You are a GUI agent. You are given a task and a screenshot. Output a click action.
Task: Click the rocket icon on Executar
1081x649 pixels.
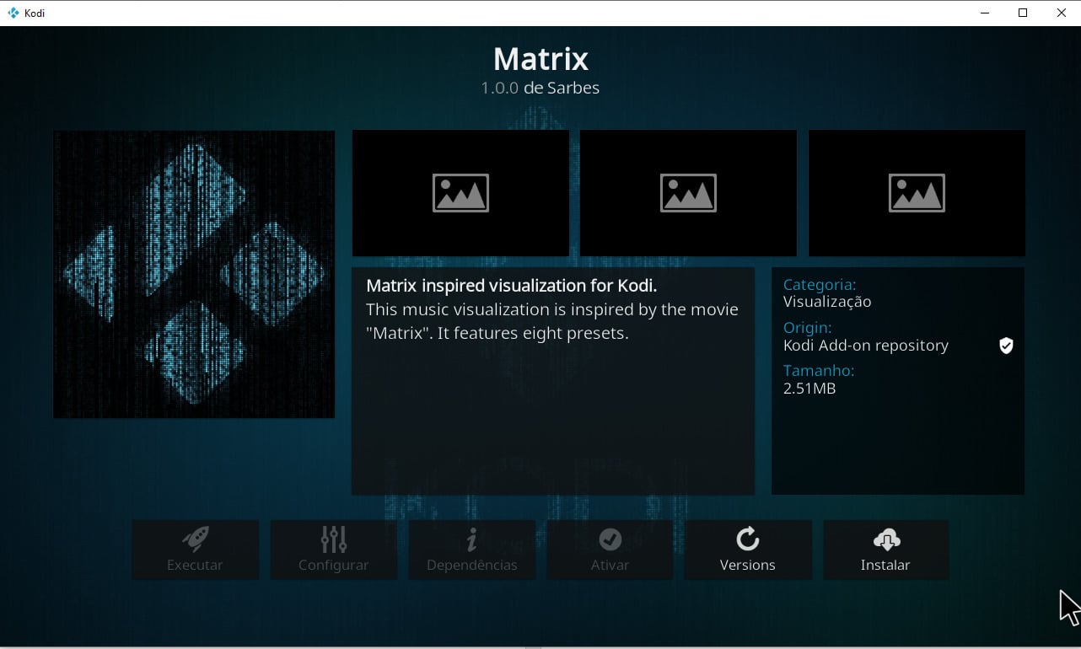(196, 539)
